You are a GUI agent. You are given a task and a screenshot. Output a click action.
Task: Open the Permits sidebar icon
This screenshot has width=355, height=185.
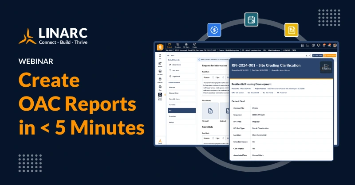[x=160, y=65]
